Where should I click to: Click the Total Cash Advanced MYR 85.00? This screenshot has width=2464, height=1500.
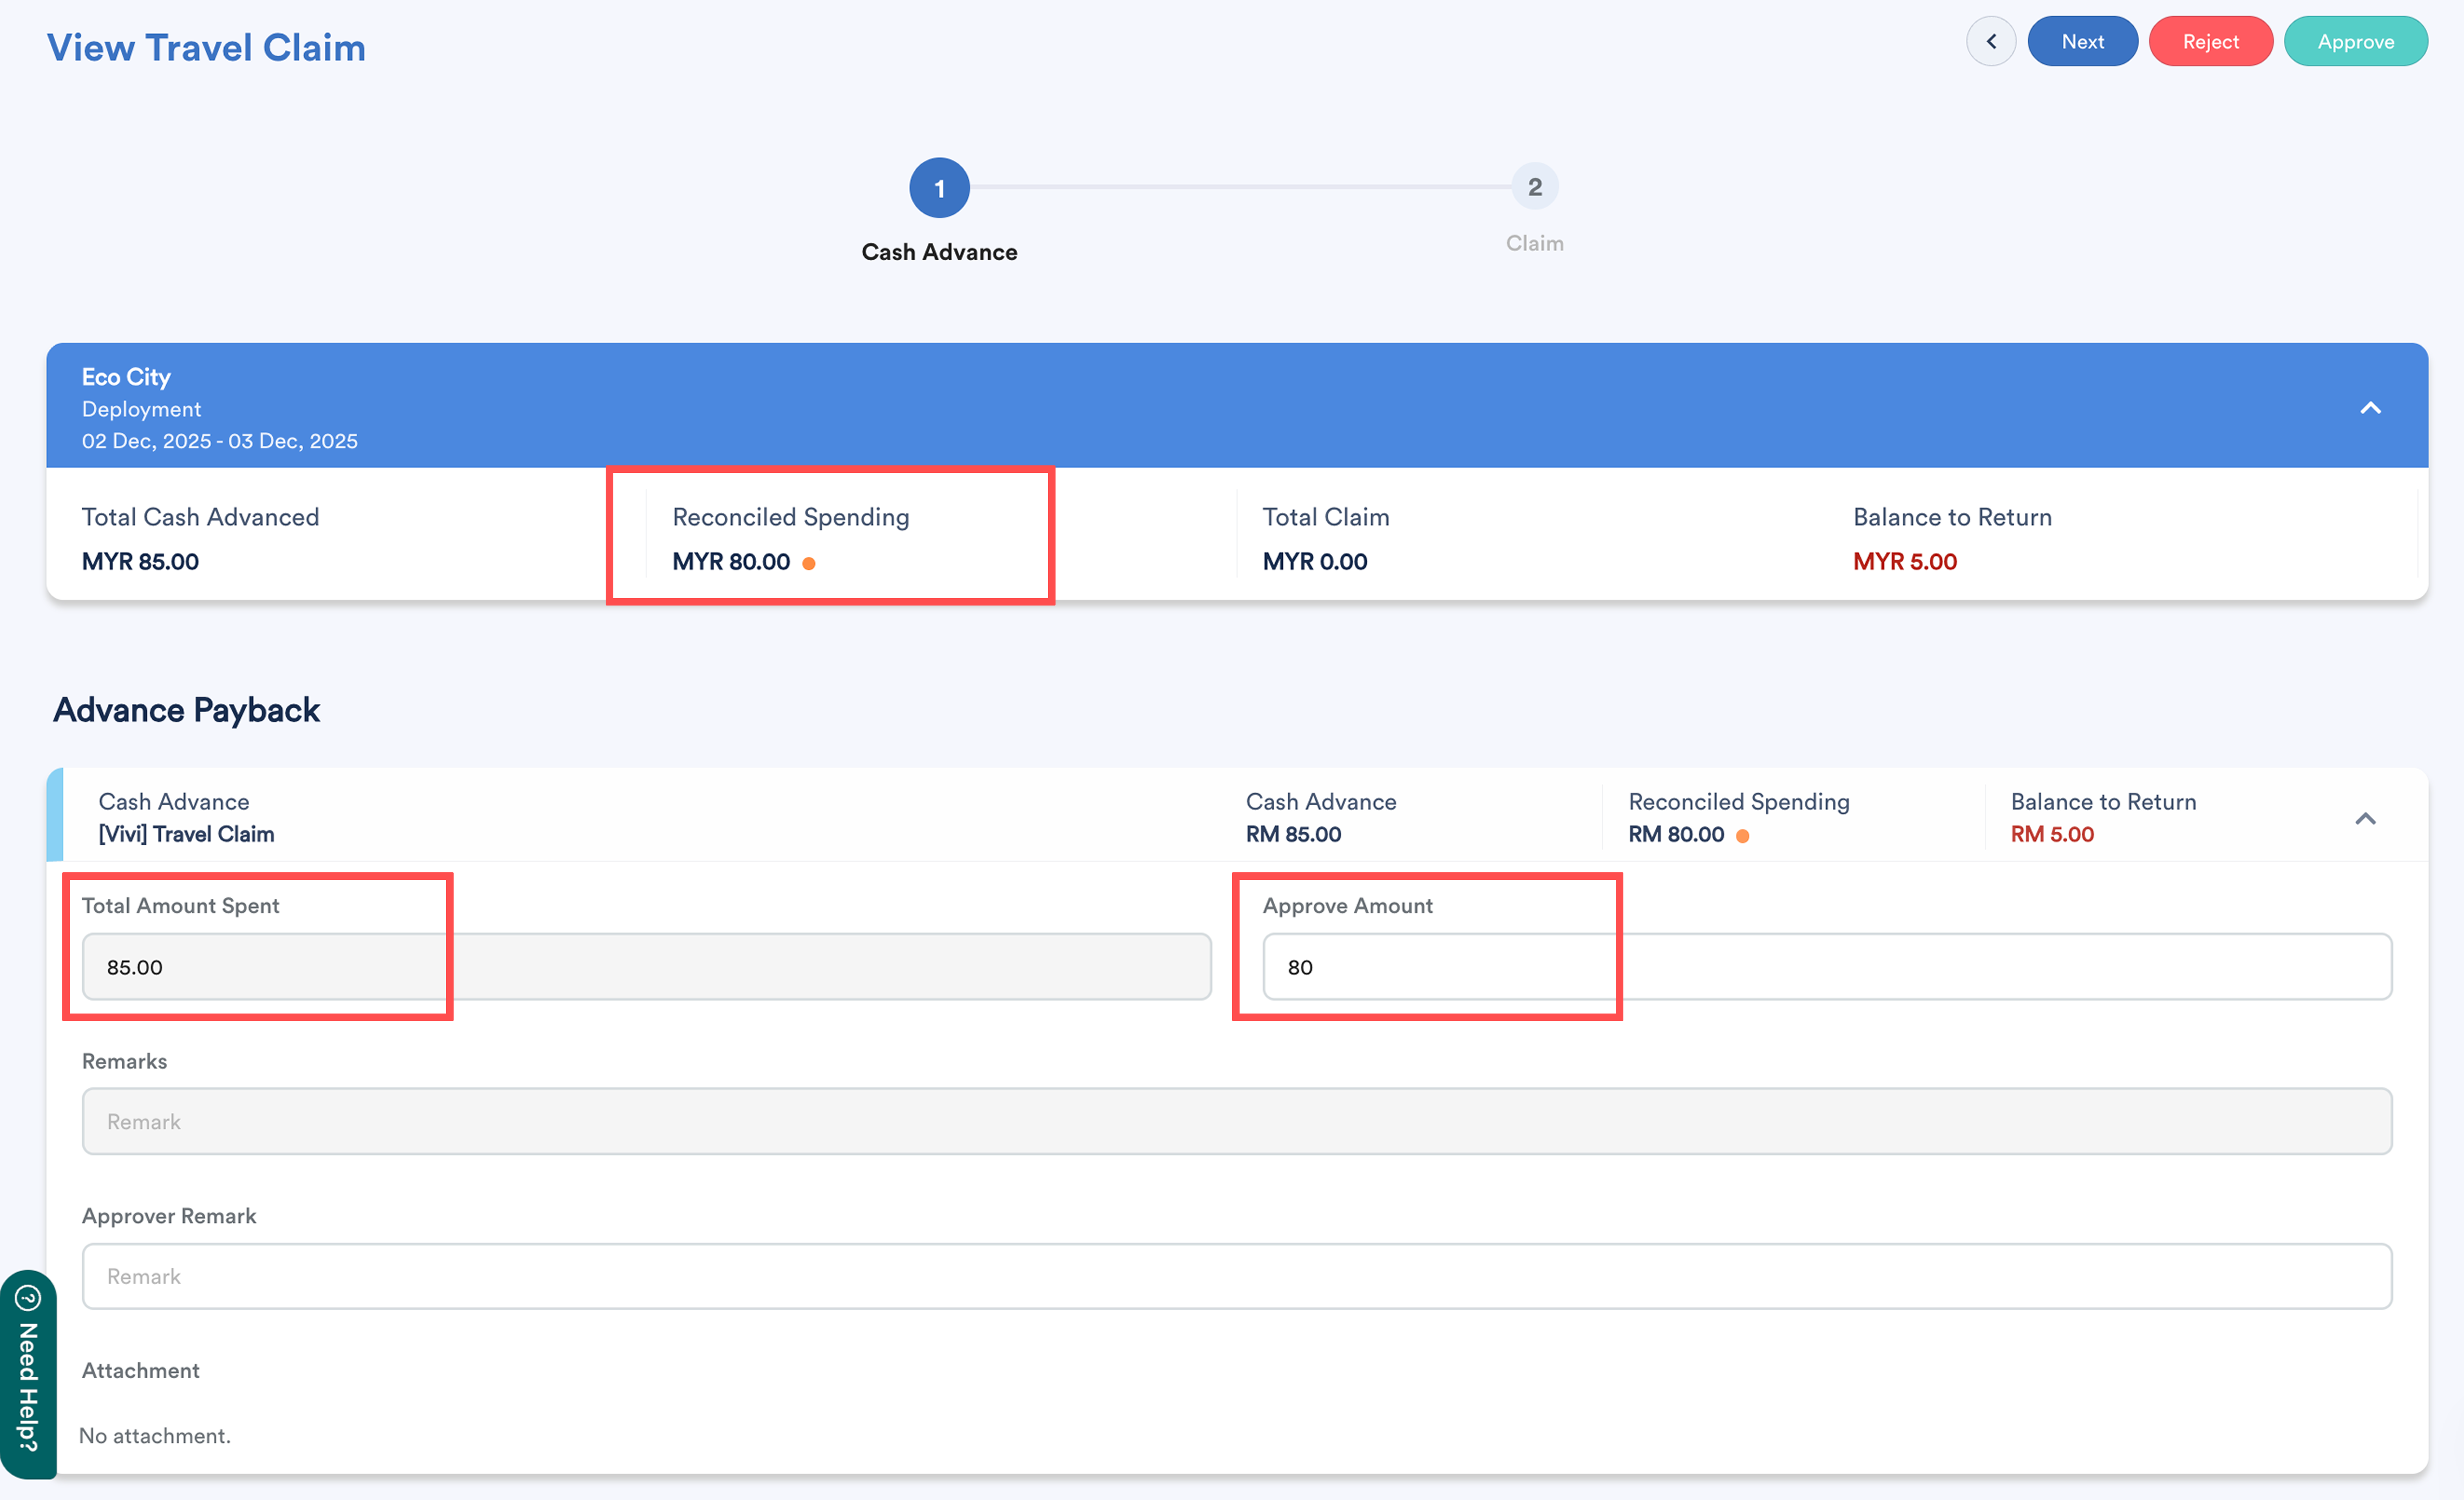click(x=140, y=561)
